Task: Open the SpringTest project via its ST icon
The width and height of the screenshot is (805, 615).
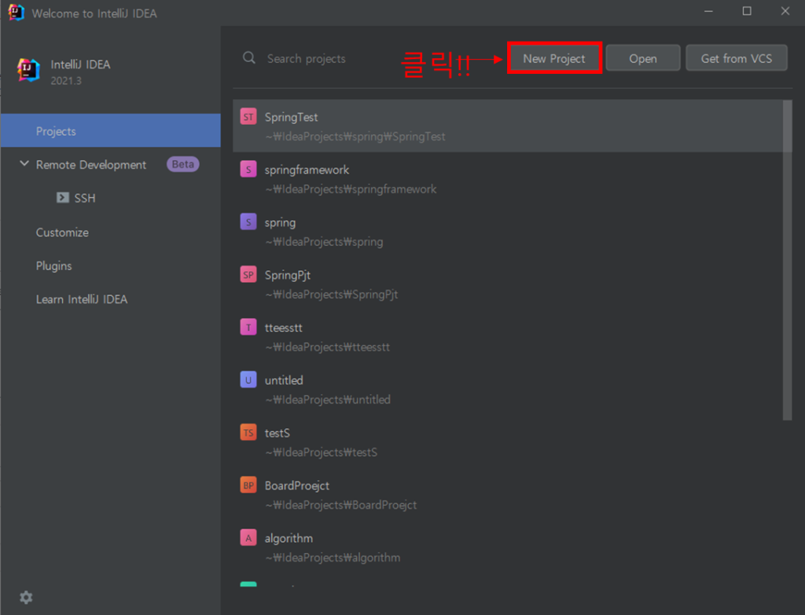Action: pyautogui.click(x=248, y=117)
